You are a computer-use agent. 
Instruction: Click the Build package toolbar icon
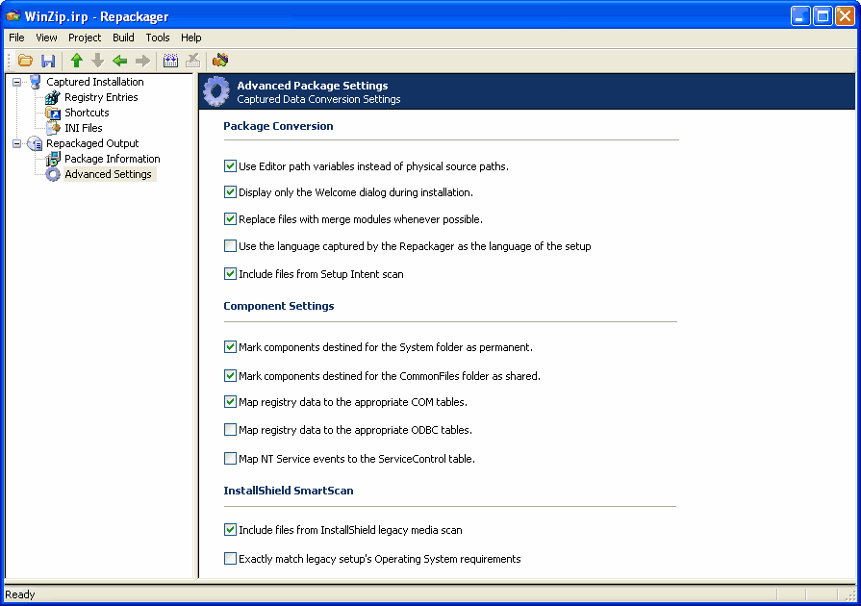[170, 61]
